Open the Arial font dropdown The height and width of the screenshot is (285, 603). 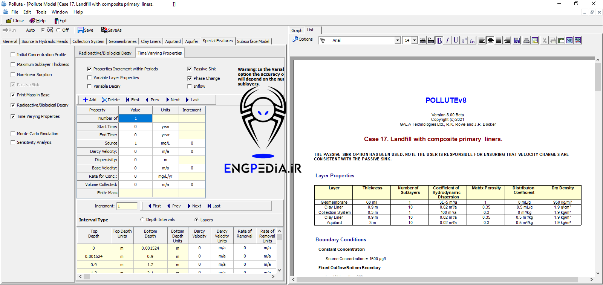click(x=397, y=40)
